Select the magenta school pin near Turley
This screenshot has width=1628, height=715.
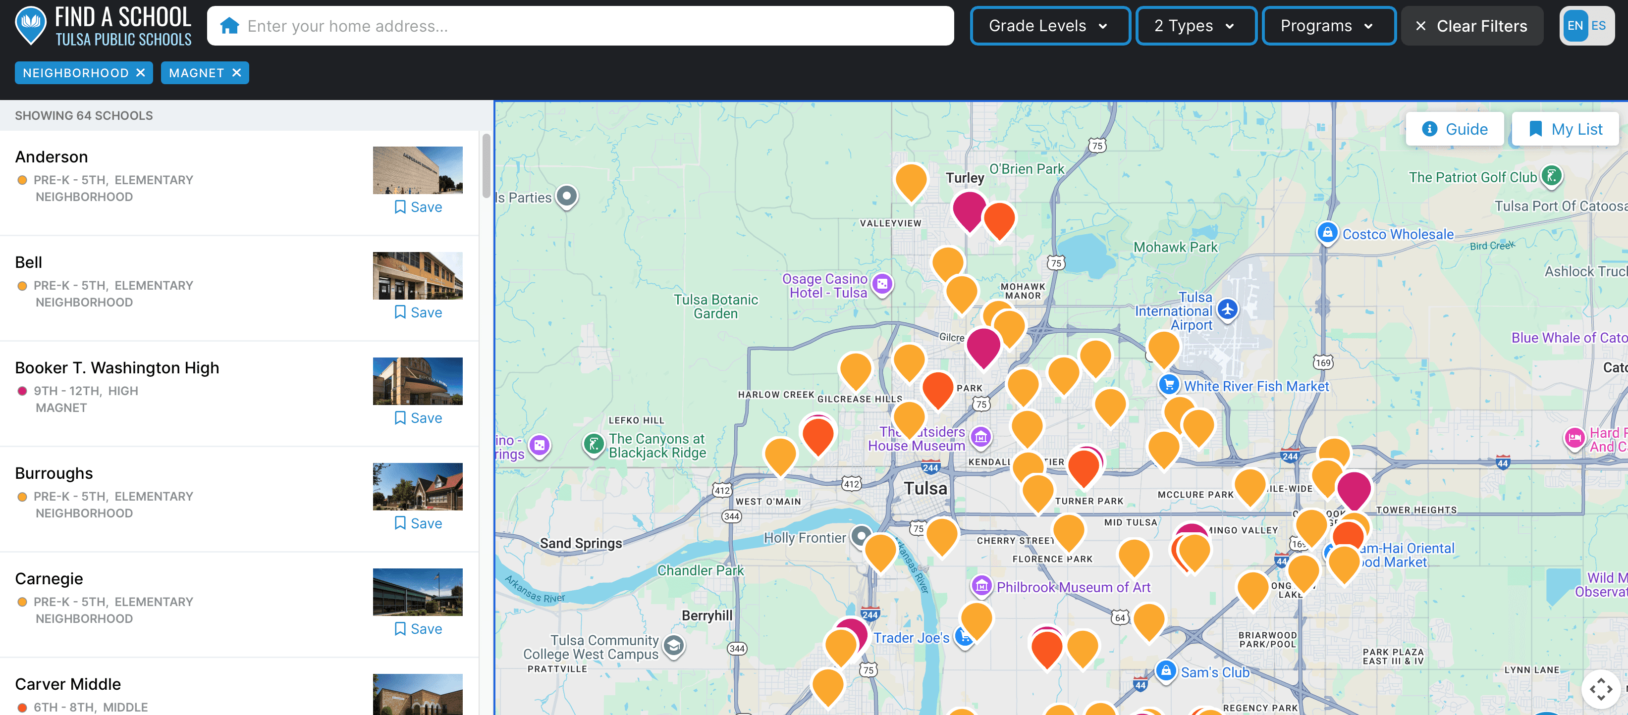click(969, 211)
